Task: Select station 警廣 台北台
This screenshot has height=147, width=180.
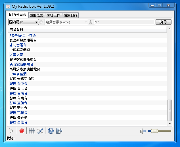Action: tap(87, 88)
